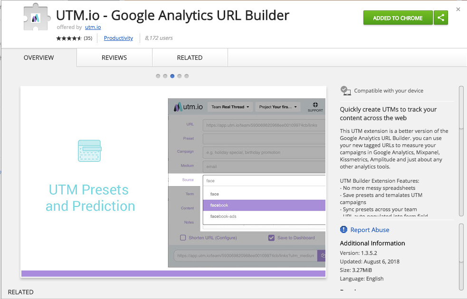The image size is (467, 299).
Task: Open the Related tab
Action: point(190,58)
